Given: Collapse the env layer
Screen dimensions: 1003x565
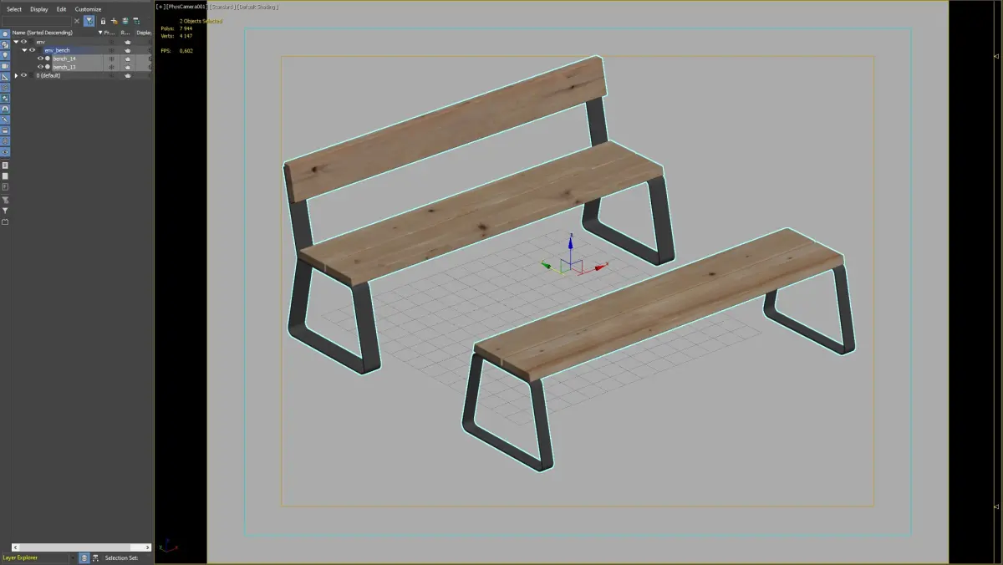Looking at the screenshot, I should [16, 42].
